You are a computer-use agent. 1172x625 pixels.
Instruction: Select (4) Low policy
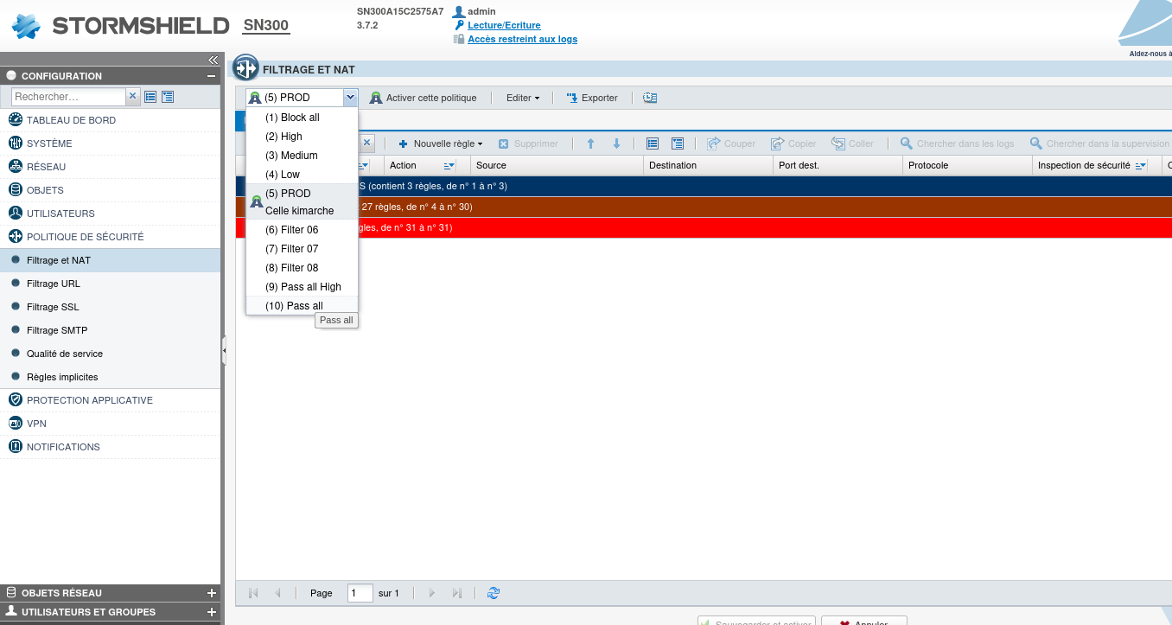302,175
